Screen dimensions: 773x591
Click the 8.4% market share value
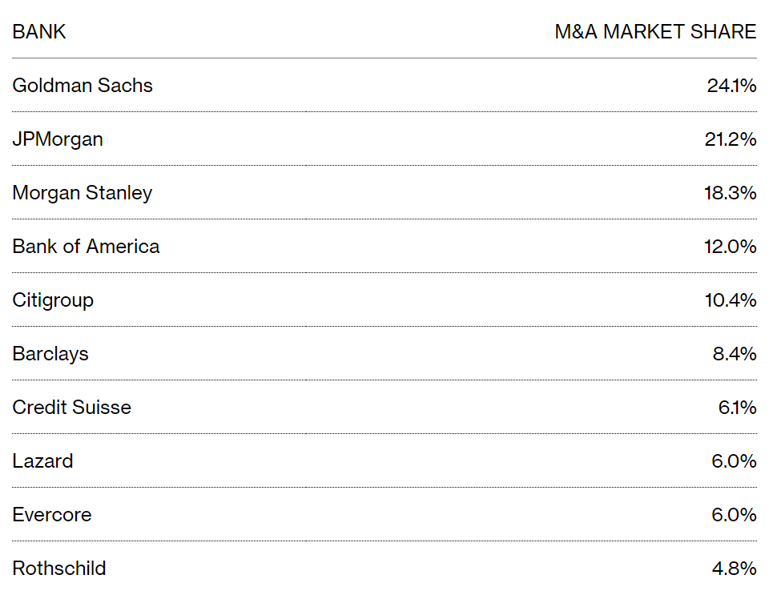pos(735,354)
